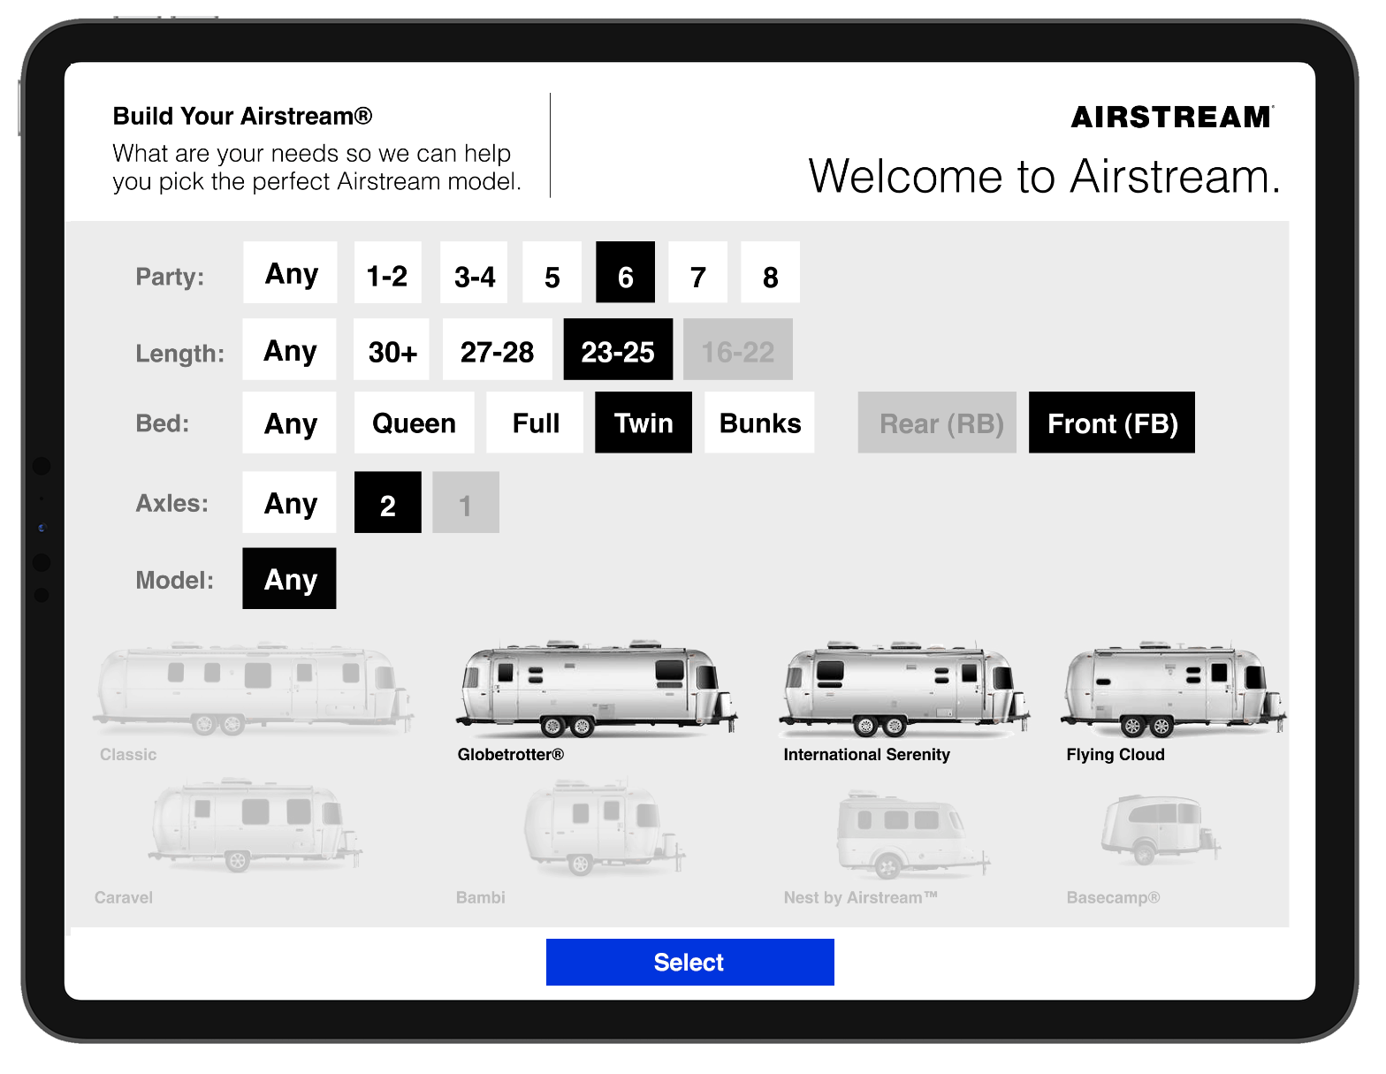Toggle length 23-25
1386x1074 pixels.
coord(618,349)
